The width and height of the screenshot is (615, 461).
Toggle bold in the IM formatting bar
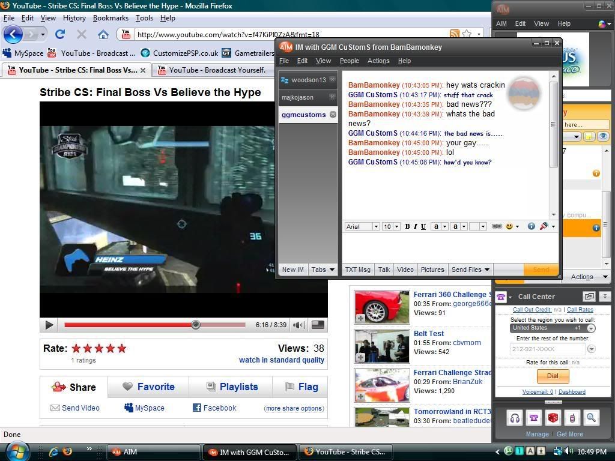(x=408, y=226)
